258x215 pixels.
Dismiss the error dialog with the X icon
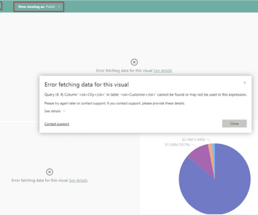[245, 83]
